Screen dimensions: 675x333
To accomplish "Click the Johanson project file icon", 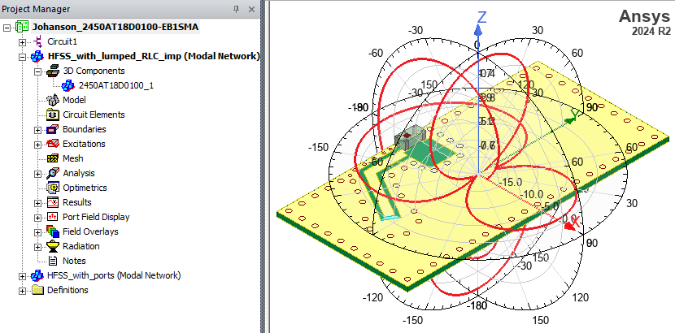I will pos(22,27).
